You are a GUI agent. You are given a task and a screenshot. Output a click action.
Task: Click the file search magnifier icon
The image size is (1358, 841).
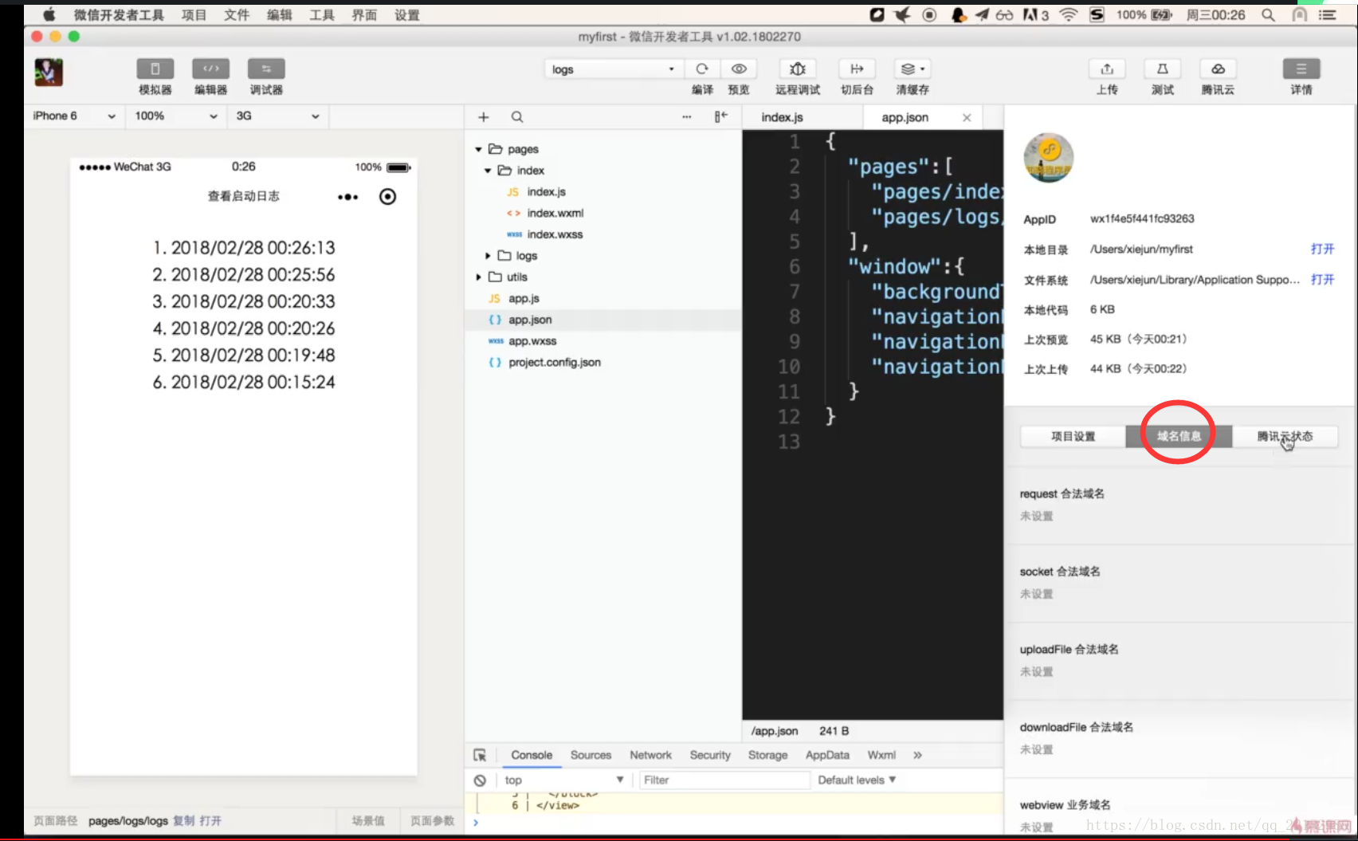coord(517,117)
